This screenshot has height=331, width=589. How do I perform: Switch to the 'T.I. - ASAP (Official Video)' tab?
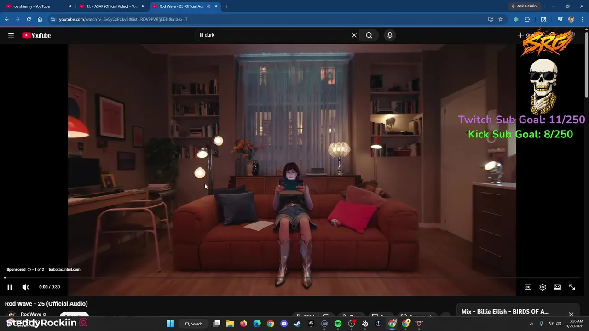110,6
